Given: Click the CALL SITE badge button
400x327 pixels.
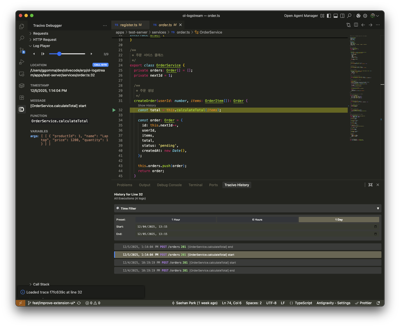Looking at the screenshot, I should pyautogui.click(x=100, y=65).
